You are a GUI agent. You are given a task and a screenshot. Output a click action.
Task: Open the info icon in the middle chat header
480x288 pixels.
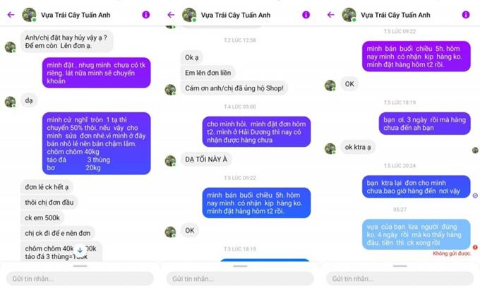306,15
